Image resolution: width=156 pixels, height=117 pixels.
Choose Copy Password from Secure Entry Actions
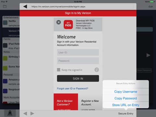[126, 98]
